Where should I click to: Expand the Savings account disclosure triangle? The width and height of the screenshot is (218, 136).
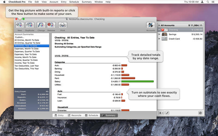pos(159,34)
